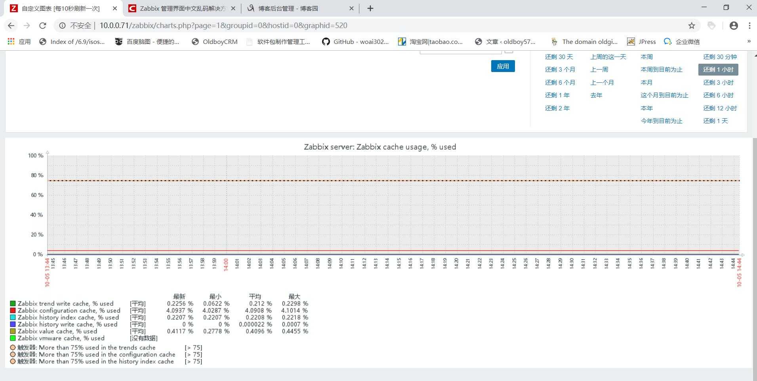Open the 淘宝网 taobao bookmark
Viewport: 757px width, 381px height.
tap(430, 42)
